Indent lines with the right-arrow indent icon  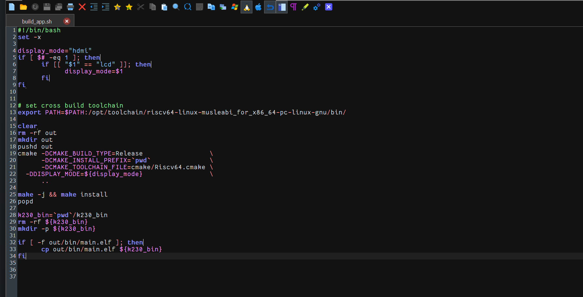coord(106,7)
